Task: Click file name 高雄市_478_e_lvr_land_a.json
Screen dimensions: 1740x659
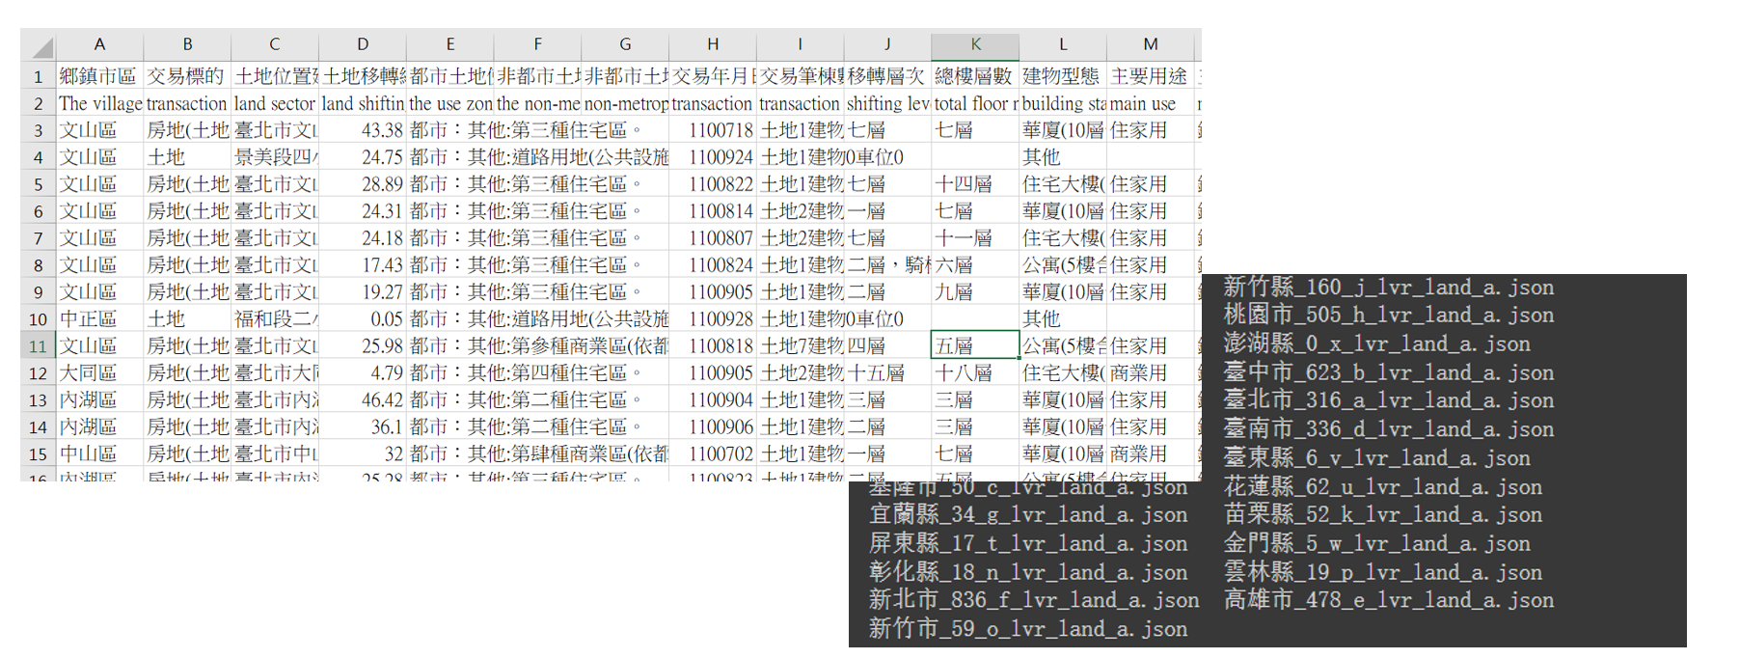Action: tap(1389, 600)
